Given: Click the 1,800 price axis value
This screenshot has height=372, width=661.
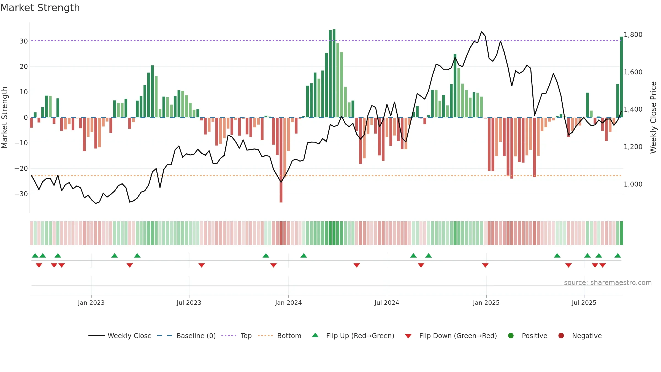Looking at the screenshot, I should pyautogui.click(x=633, y=34).
